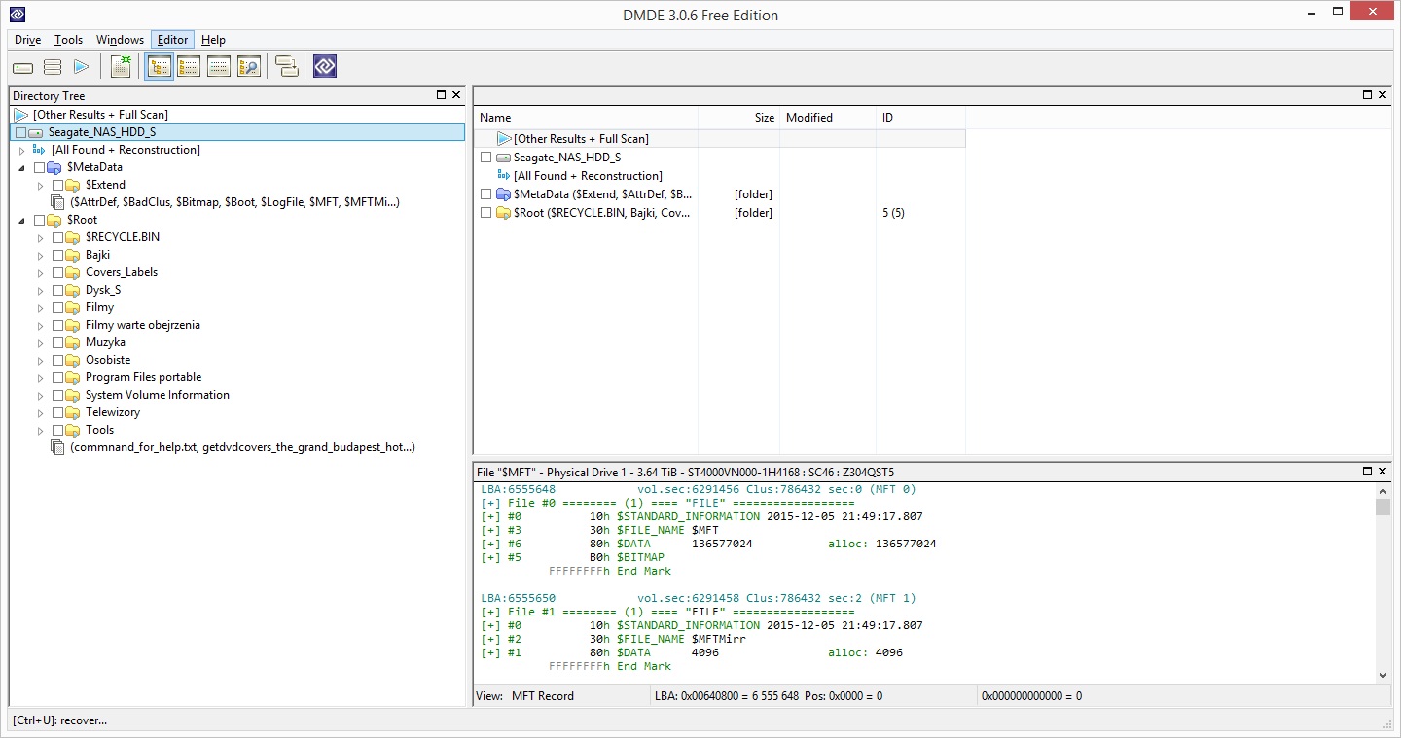This screenshot has width=1401, height=738.
Task: Expand the Program Files portable folder
Action: (40, 377)
